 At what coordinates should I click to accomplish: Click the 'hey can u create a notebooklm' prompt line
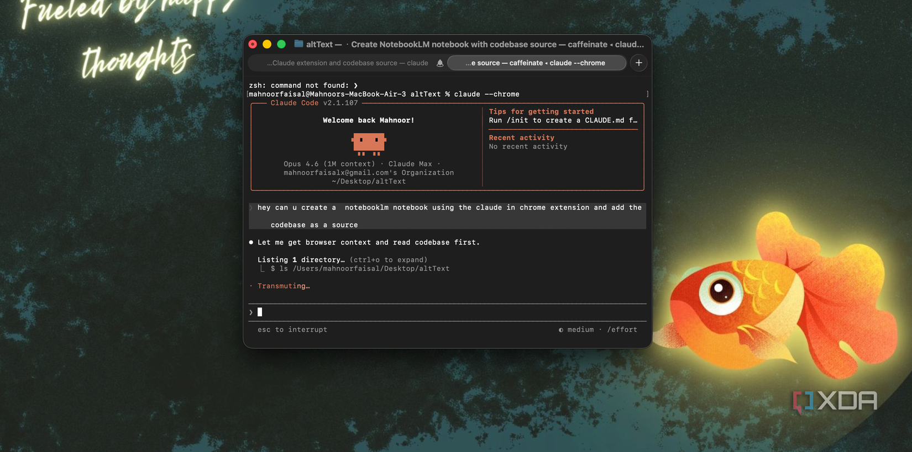tap(449, 208)
